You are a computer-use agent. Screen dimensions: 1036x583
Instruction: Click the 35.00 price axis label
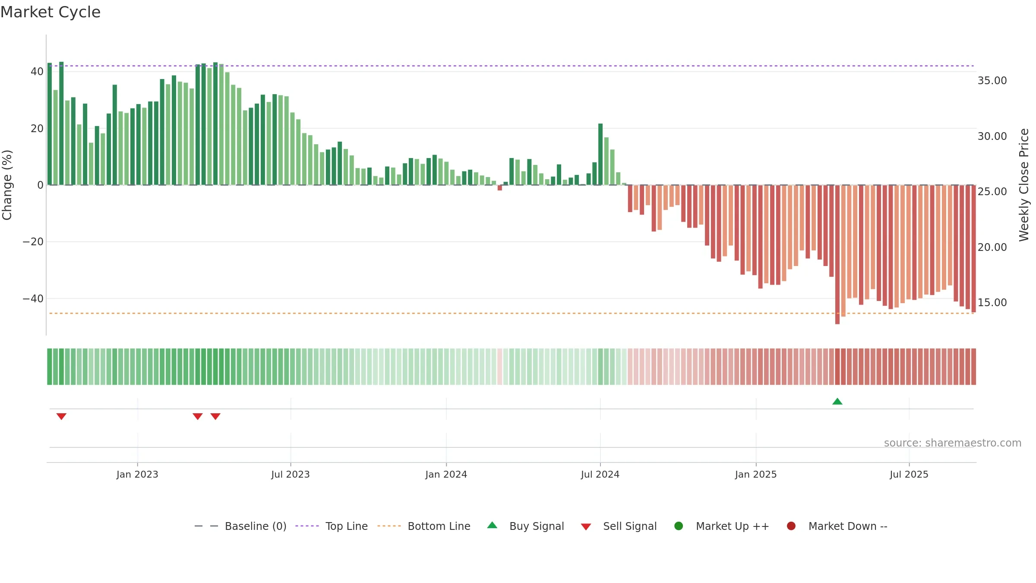pos(992,81)
